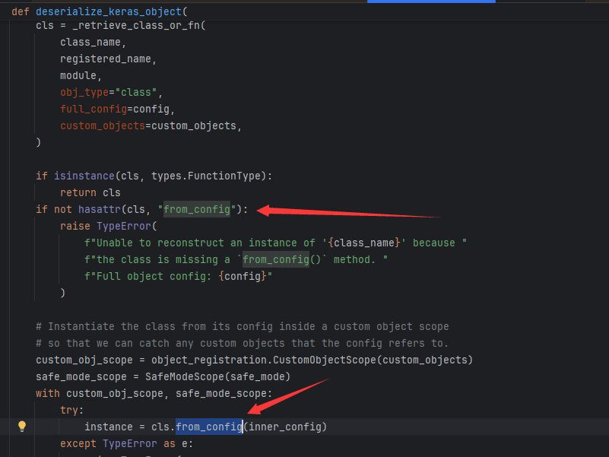The width and height of the screenshot is (609, 457).
Task: Click raise TypeError statement
Action: coord(108,226)
